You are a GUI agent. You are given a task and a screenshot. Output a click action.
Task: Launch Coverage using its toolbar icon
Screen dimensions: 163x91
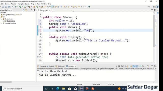click(x=25, y=7)
